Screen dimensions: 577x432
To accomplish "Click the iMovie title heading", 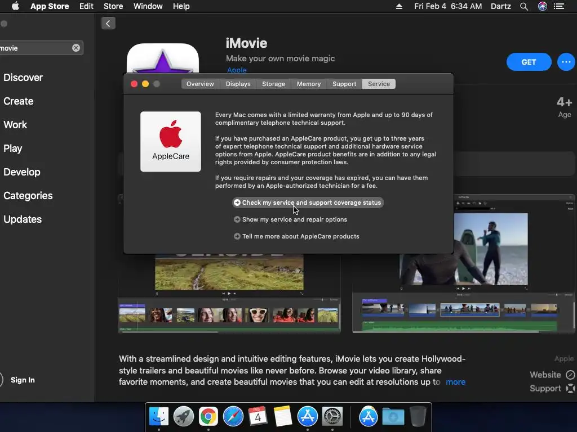I will (x=247, y=43).
